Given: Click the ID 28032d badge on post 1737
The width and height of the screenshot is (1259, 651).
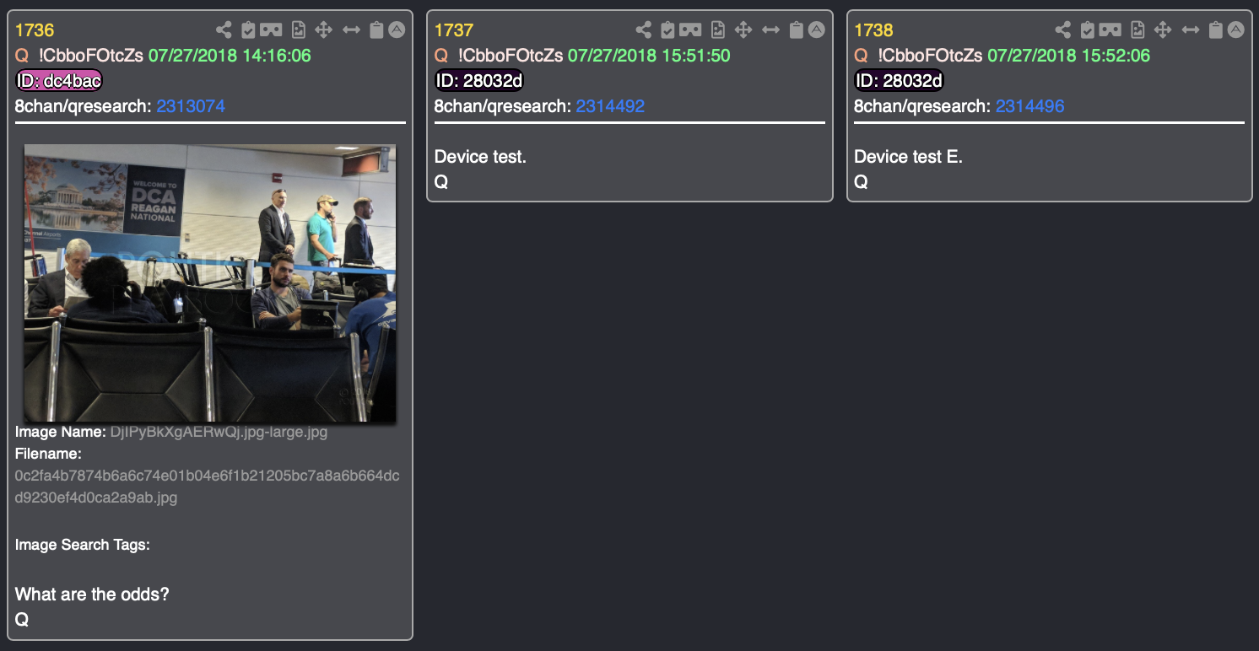Looking at the screenshot, I should click(478, 81).
